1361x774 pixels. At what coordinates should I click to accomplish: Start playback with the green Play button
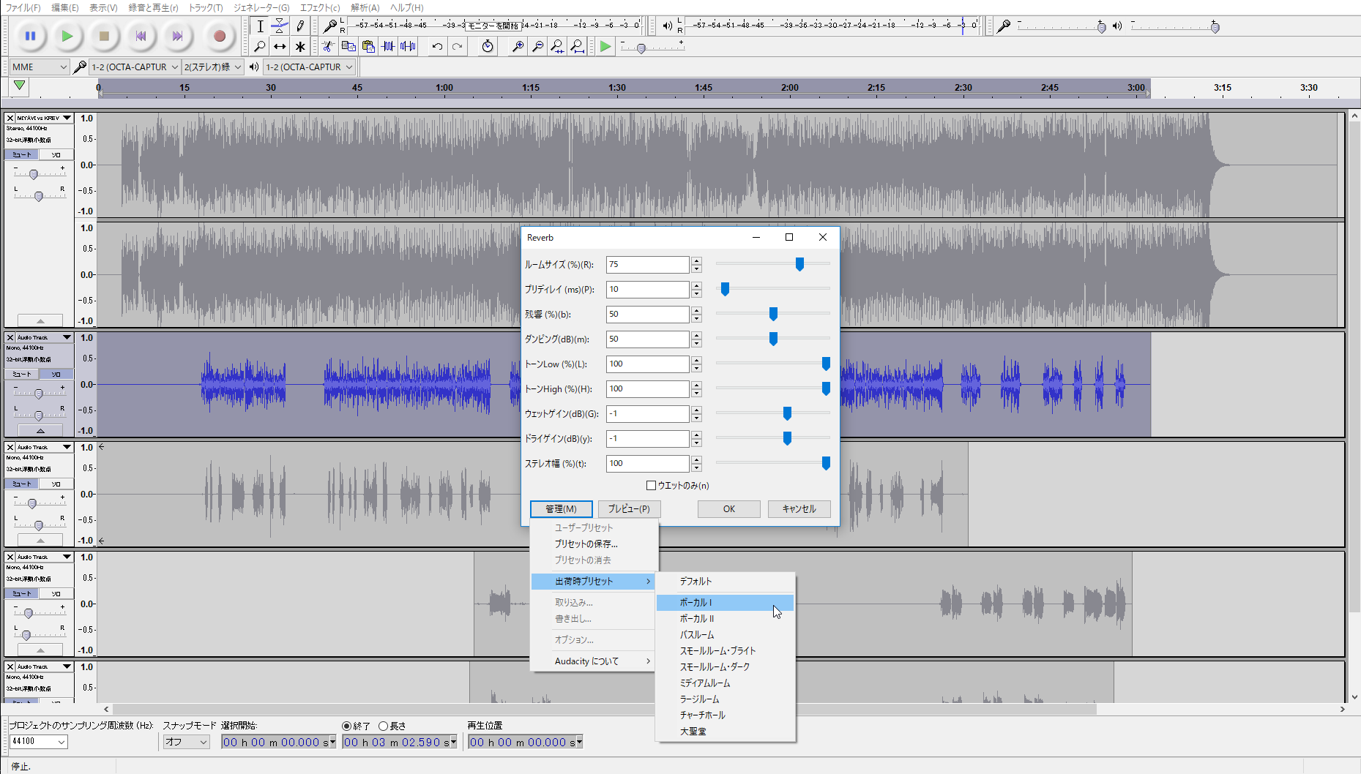coord(67,36)
